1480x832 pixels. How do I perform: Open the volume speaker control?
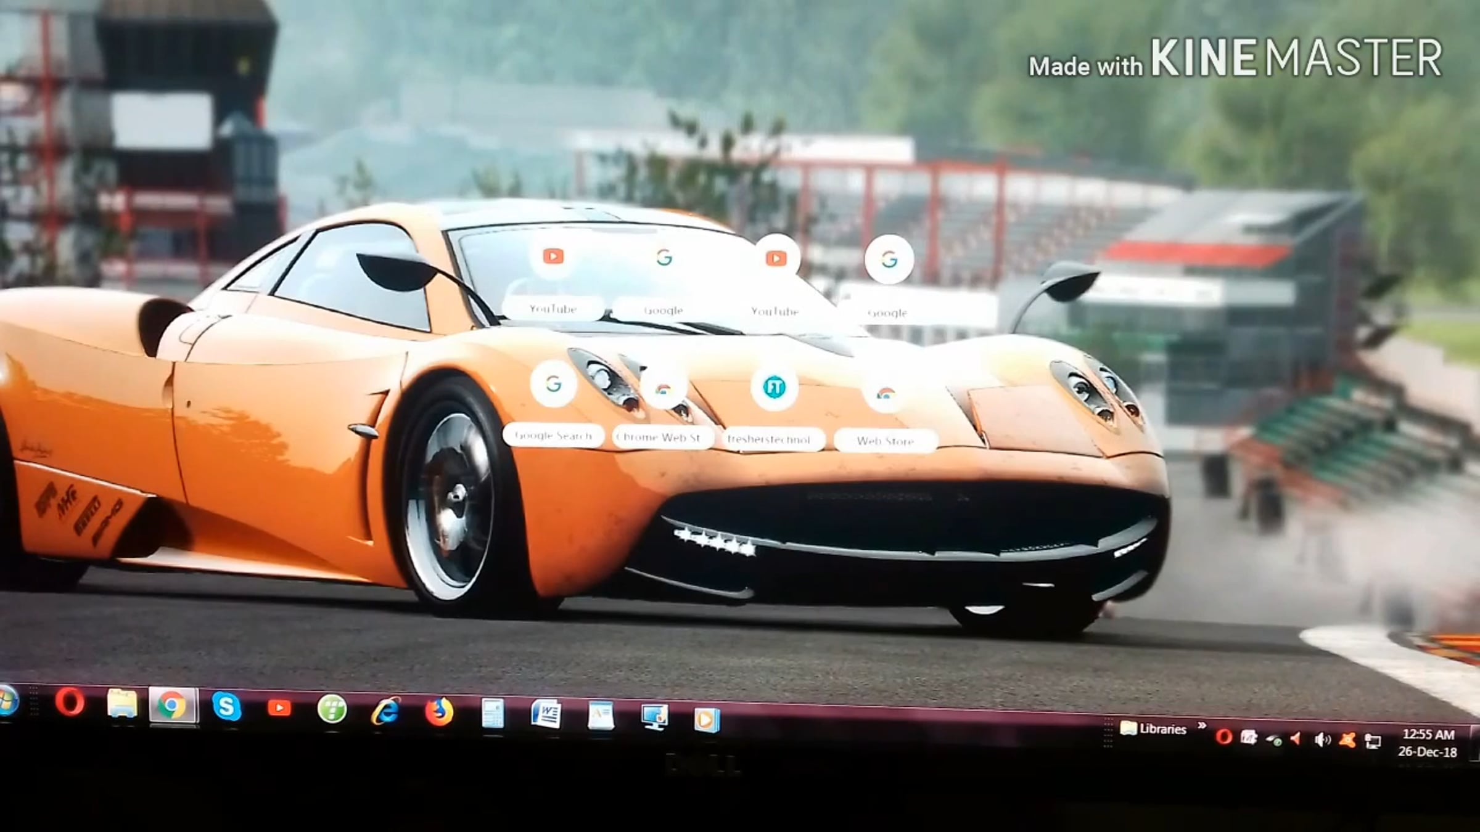coord(1322,740)
